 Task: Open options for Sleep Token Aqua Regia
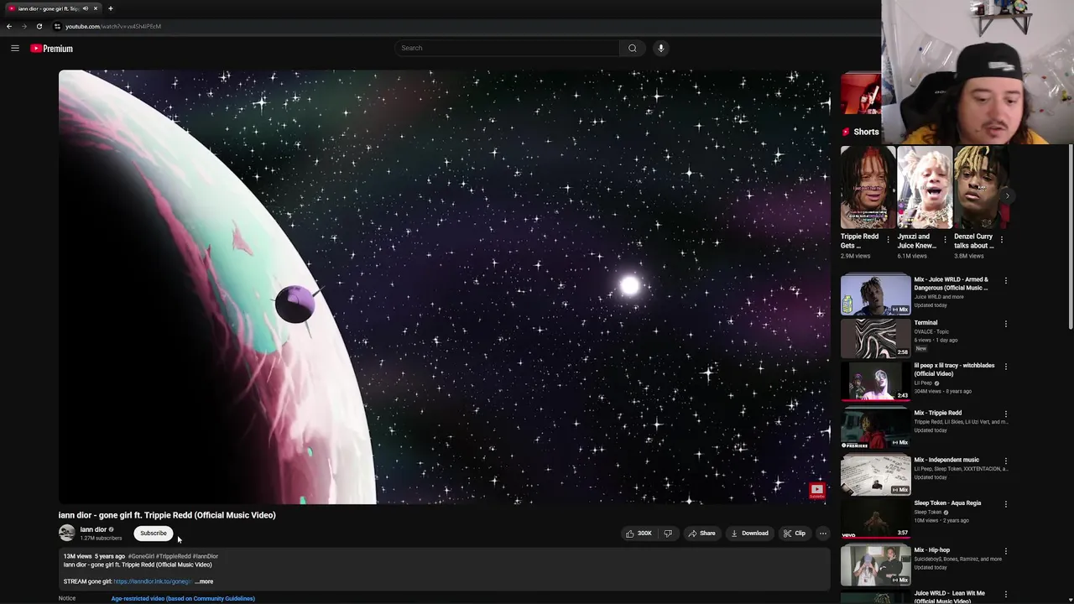1005,504
